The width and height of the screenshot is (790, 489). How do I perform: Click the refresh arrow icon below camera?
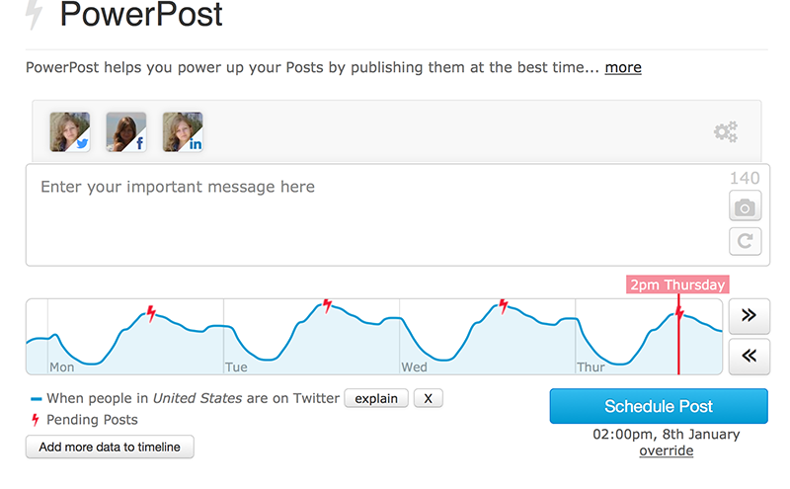[x=745, y=241]
